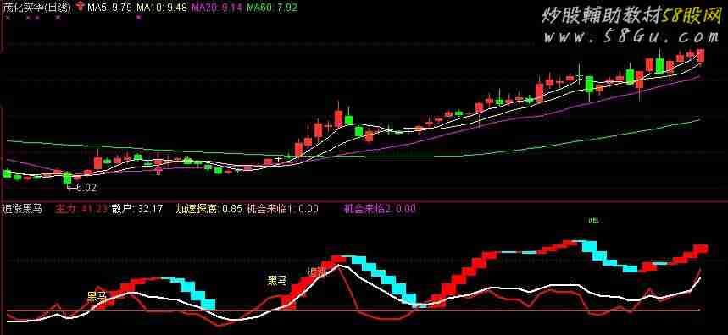Select the MA5 moving average label
Screen dimensions: 728x335
(x=110, y=7)
